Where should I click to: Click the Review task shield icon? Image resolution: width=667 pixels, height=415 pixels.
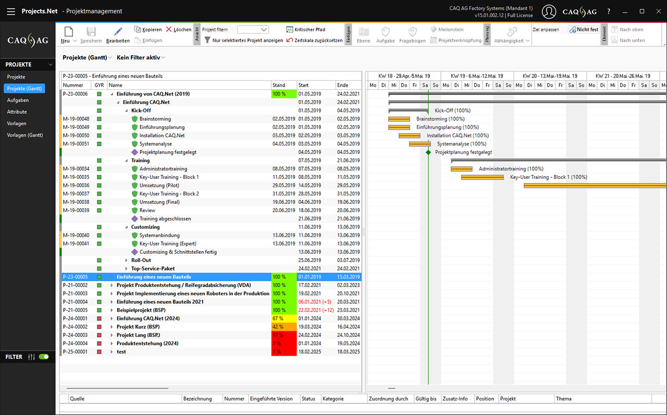[x=134, y=211]
